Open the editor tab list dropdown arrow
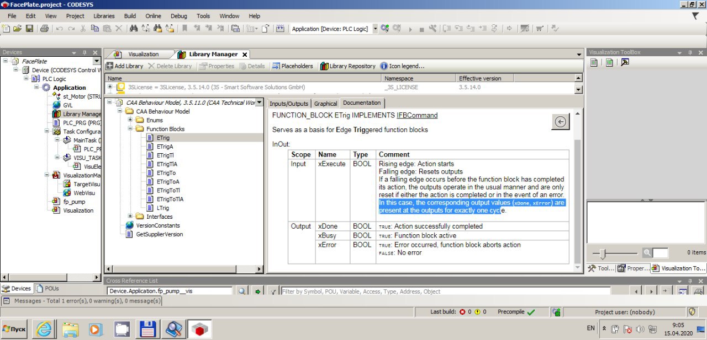 579,55
